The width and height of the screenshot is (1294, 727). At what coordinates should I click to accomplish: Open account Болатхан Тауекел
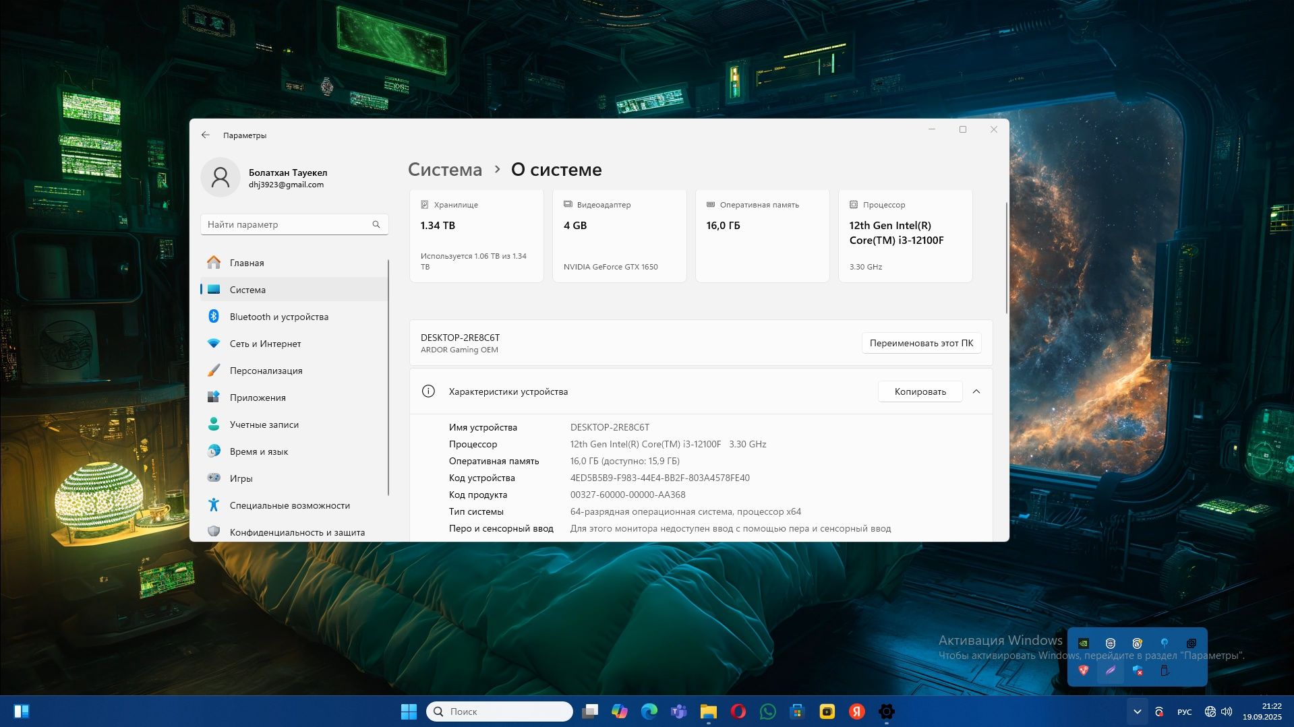click(x=288, y=172)
